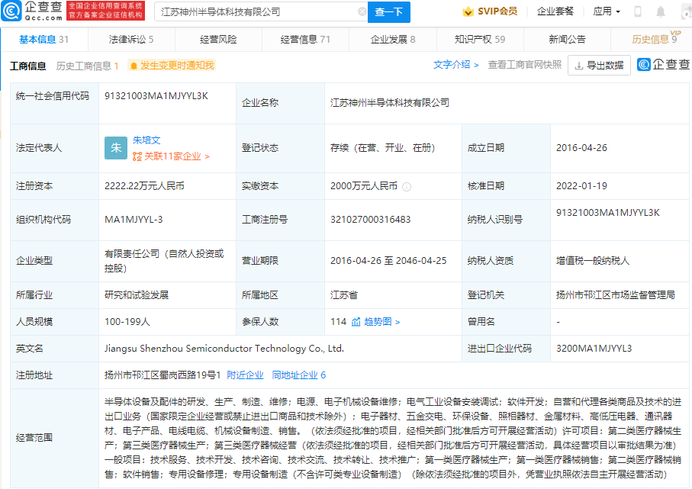Open the 企业套餐 menu item

(555, 11)
